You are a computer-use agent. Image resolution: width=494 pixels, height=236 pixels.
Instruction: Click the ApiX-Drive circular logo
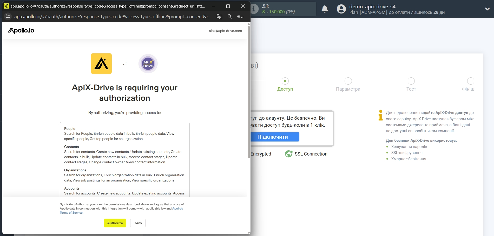[x=148, y=64]
